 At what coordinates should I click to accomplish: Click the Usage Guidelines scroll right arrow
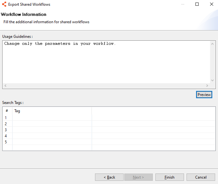[x=207, y=86]
